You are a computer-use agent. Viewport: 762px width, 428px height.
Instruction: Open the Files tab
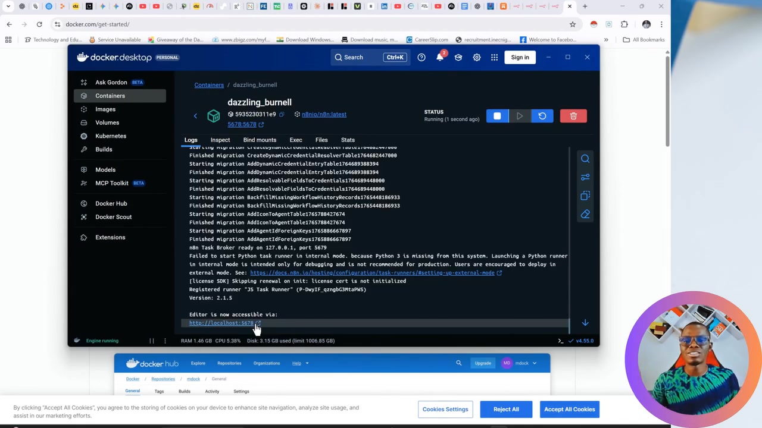coord(321,140)
